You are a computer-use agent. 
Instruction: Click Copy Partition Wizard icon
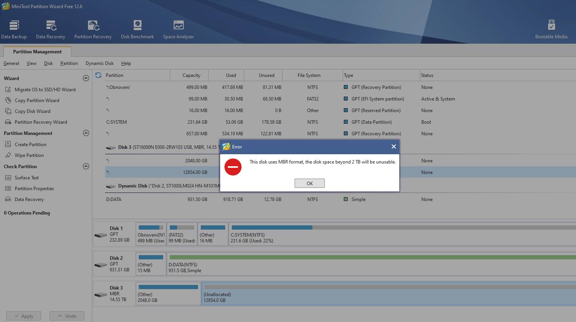8,101
